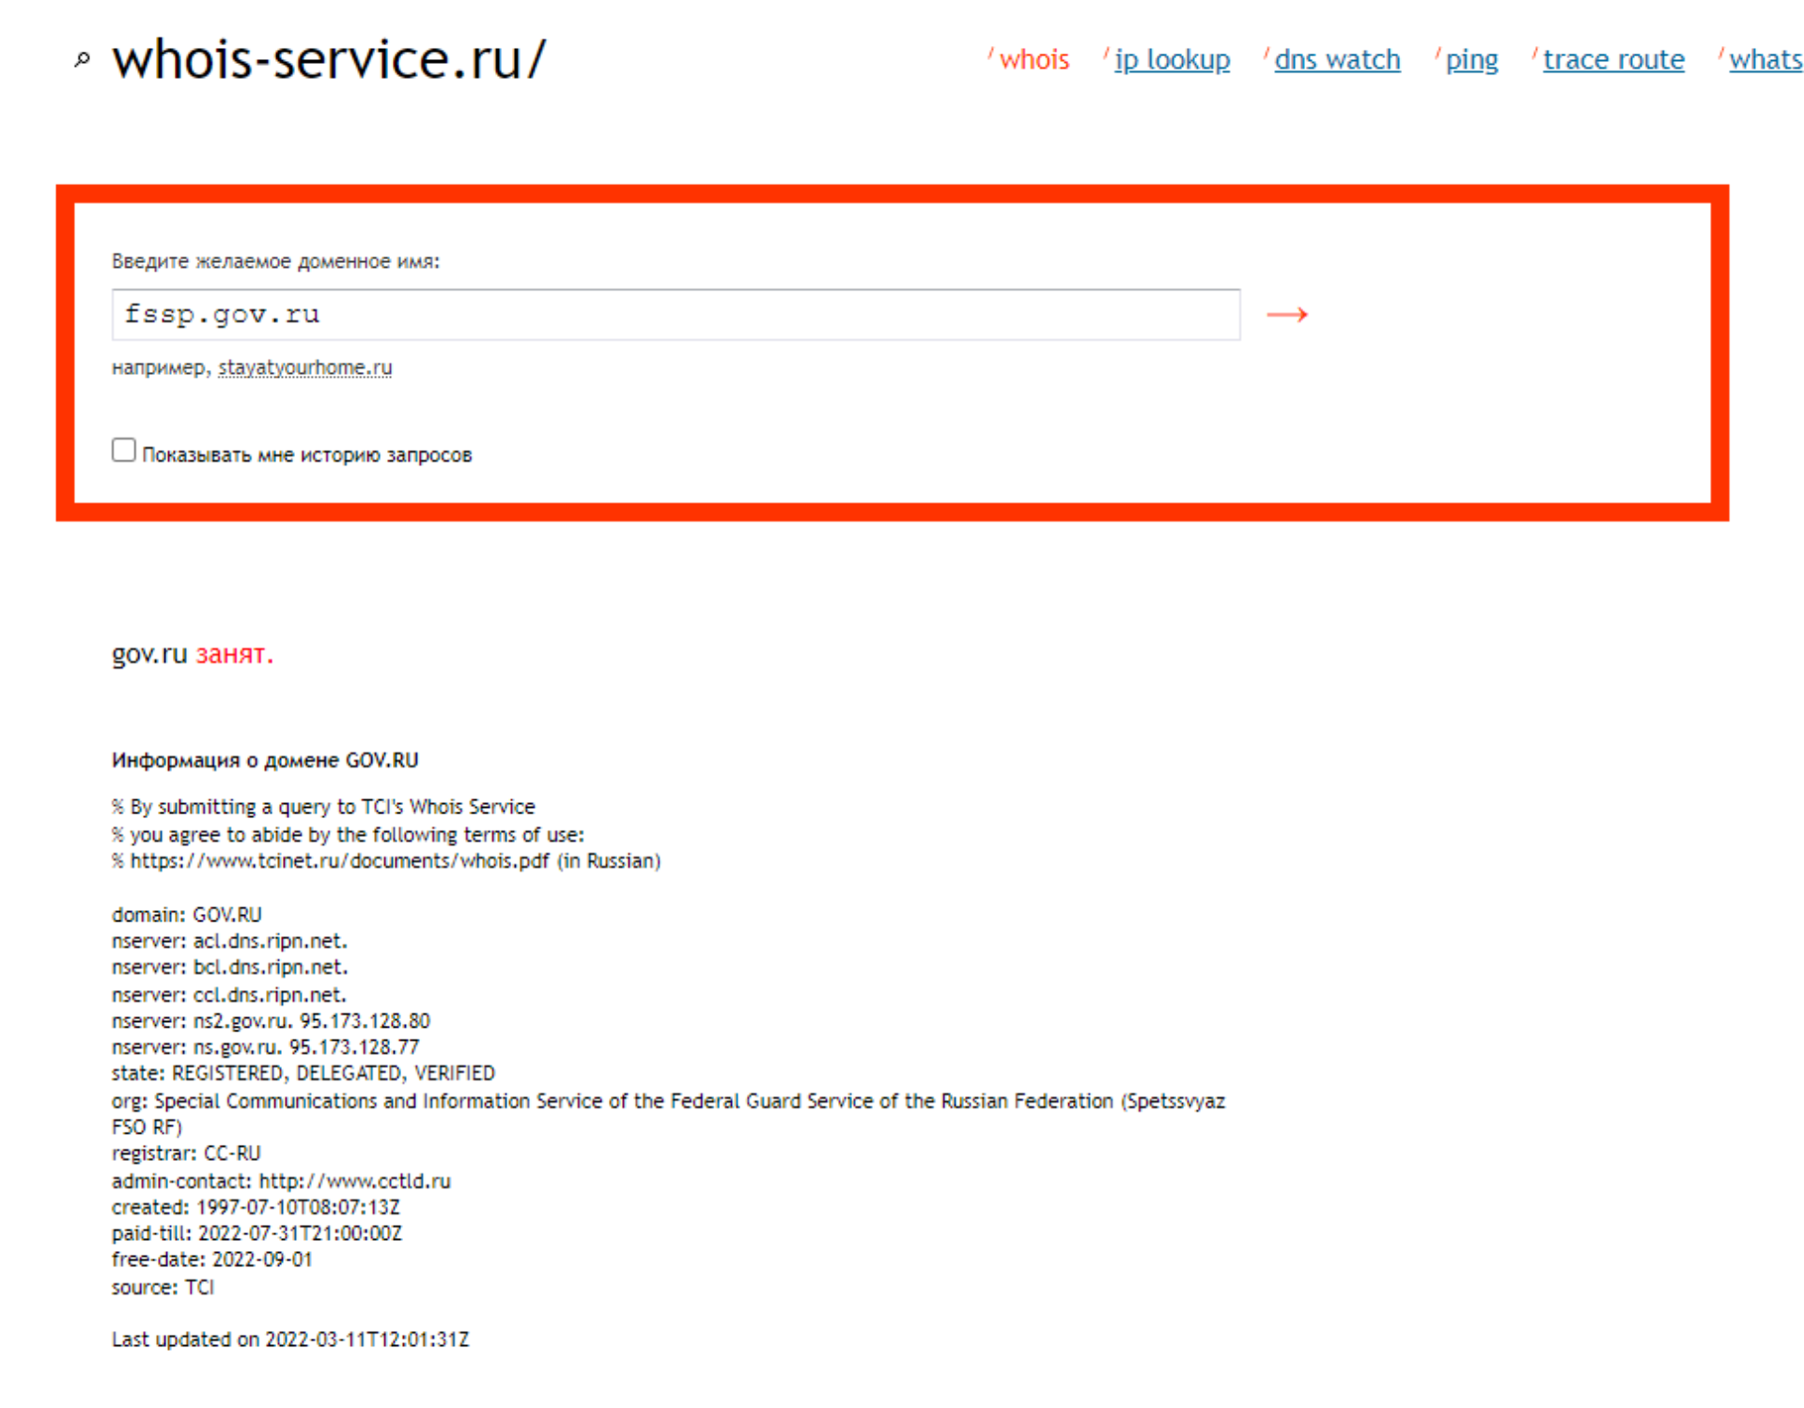Click the red занят status text
1804x1408 pixels.
point(233,654)
